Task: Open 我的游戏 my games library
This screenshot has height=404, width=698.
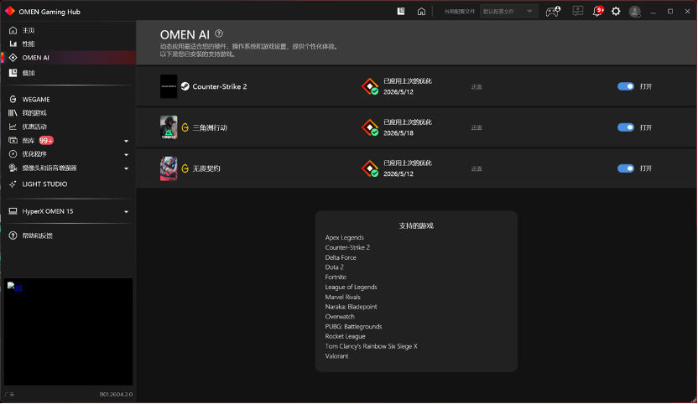Action: coord(34,113)
